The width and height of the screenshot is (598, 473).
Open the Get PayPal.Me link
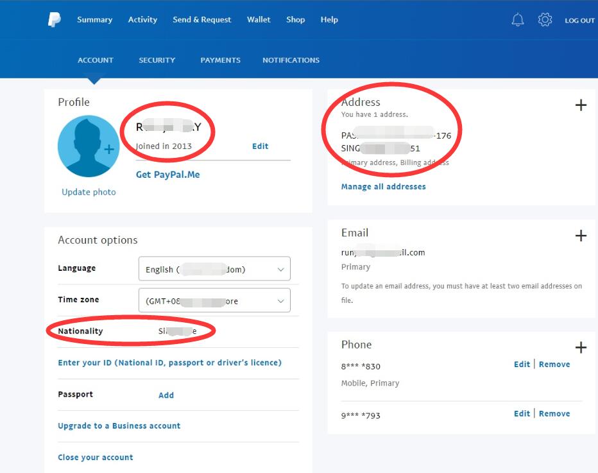pyautogui.click(x=167, y=175)
